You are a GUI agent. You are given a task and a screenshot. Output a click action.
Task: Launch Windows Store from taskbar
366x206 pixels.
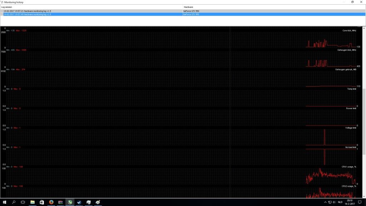(42, 202)
